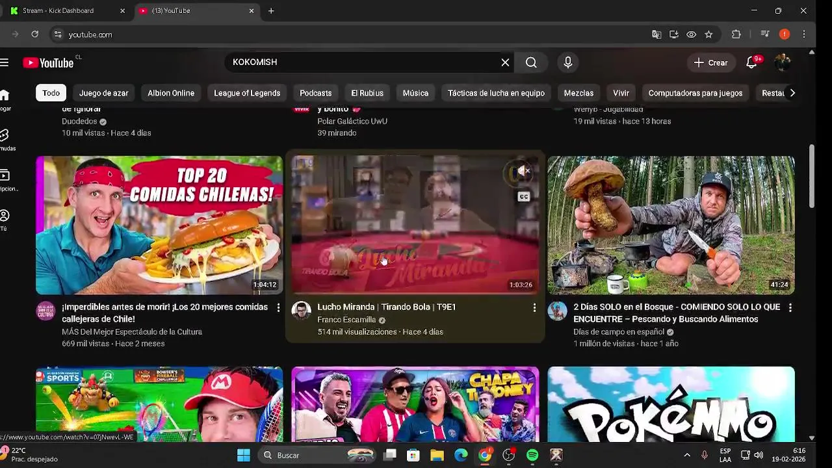
Task: Select the Albion Online chip
Action: [x=171, y=93]
